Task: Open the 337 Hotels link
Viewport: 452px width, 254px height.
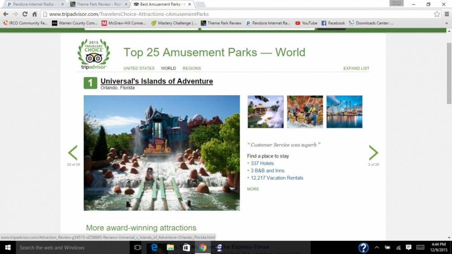Action: (262, 163)
